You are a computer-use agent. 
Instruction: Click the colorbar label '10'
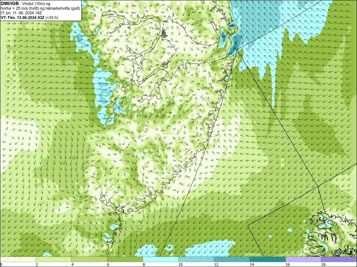(181, 264)
